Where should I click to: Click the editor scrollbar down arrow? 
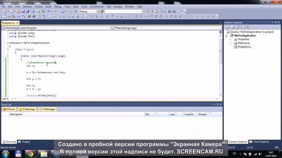[221, 96]
